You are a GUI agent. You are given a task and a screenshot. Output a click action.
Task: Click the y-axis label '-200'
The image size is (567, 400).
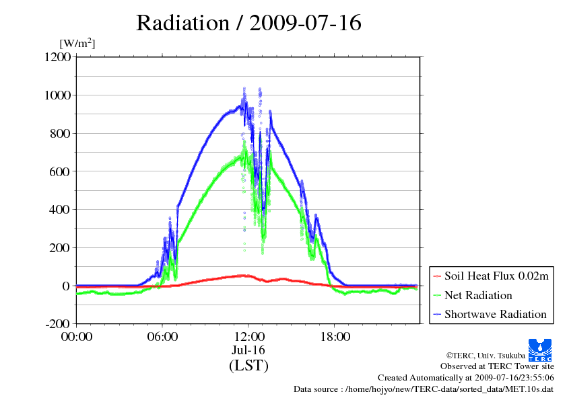coord(58,323)
